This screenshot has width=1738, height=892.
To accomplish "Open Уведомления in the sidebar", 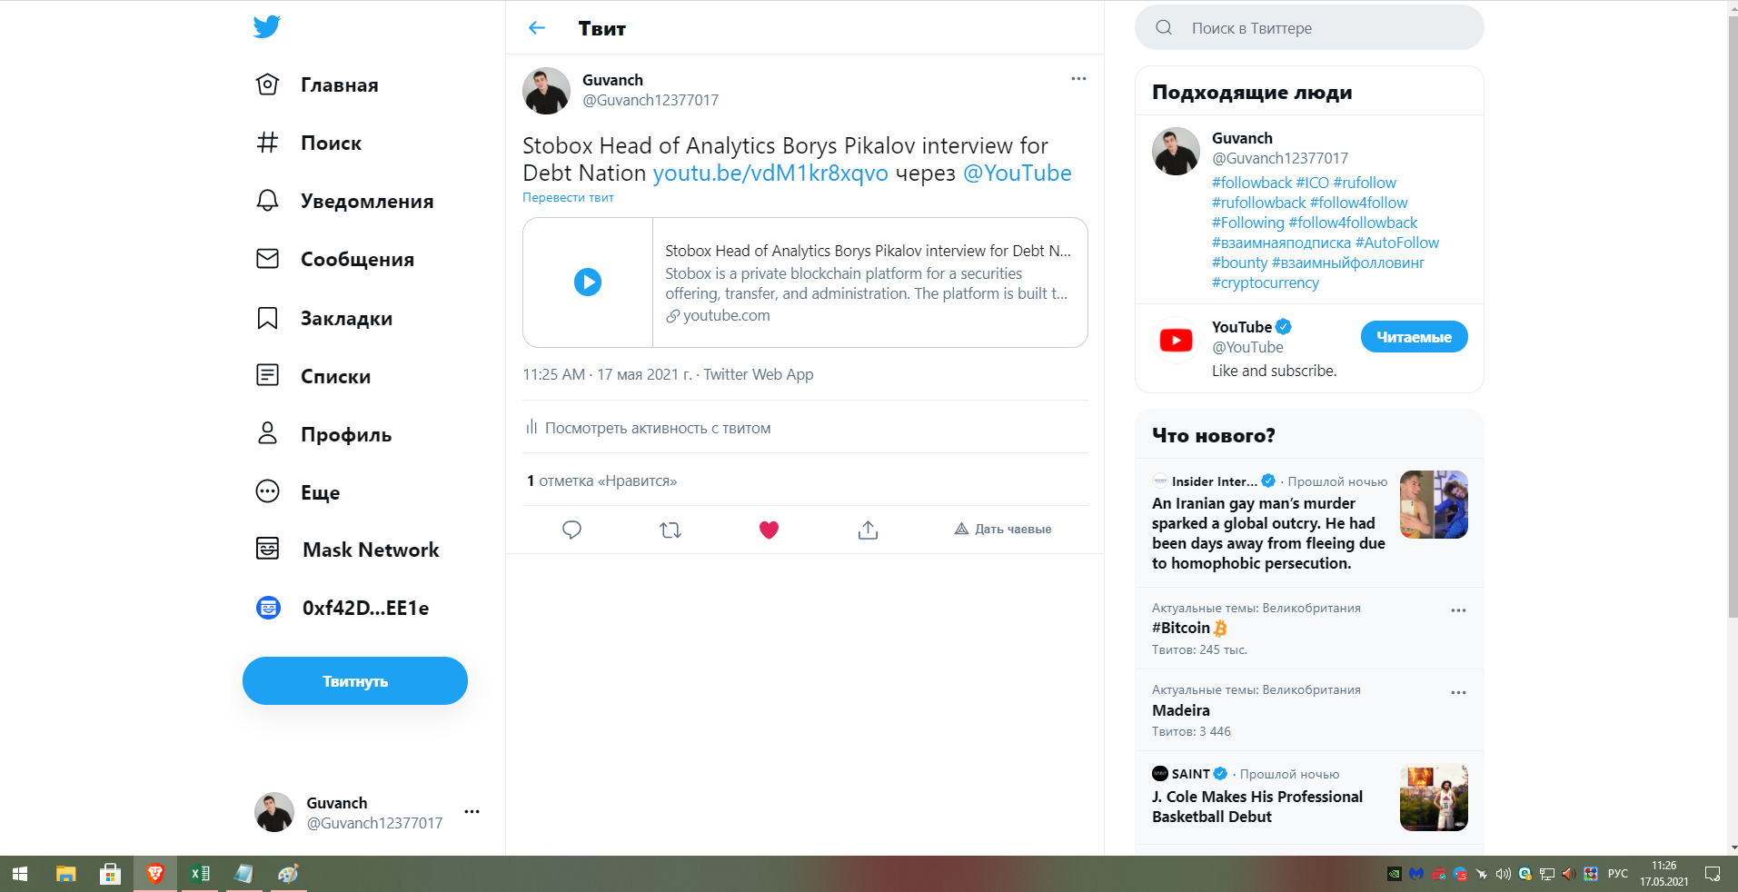I will click(345, 201).
